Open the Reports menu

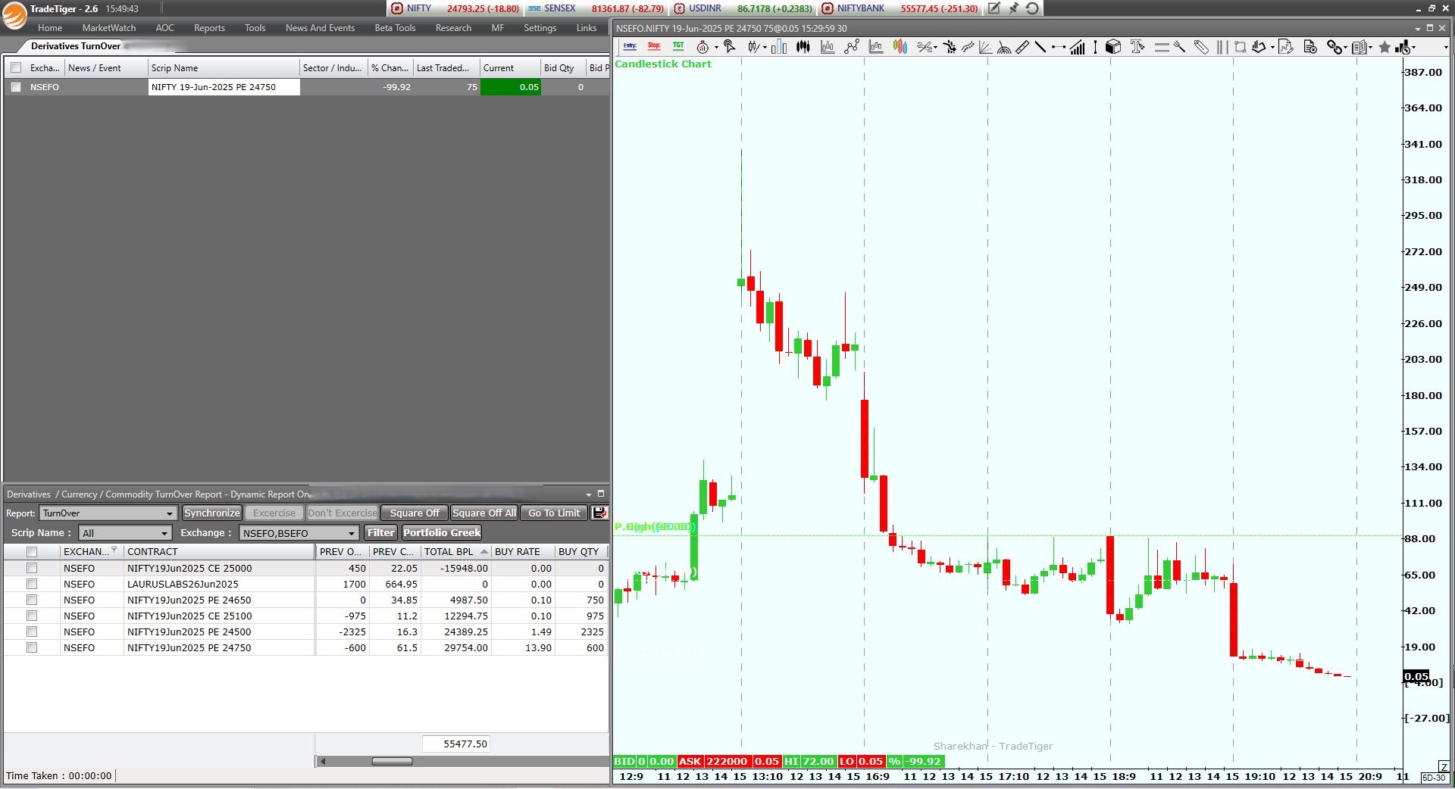(x=209, y=28)
